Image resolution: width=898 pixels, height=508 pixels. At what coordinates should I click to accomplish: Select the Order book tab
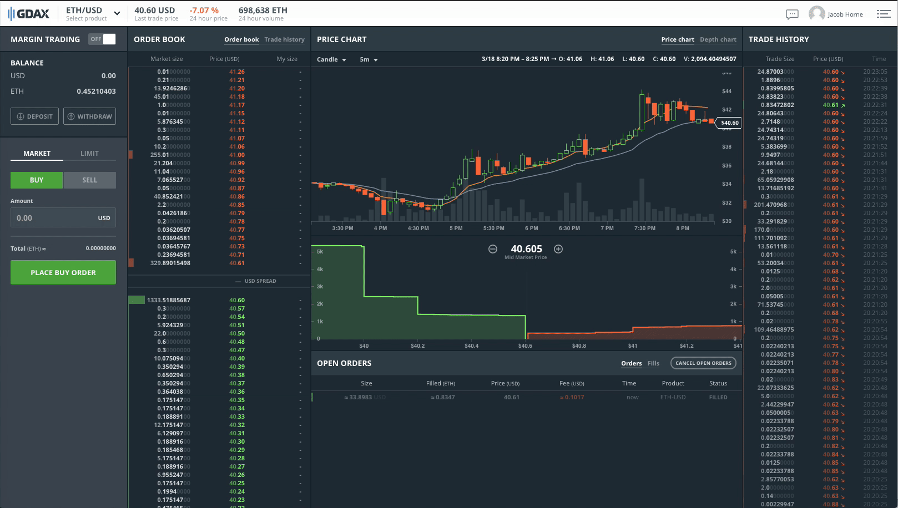click(x=241, y=39)
